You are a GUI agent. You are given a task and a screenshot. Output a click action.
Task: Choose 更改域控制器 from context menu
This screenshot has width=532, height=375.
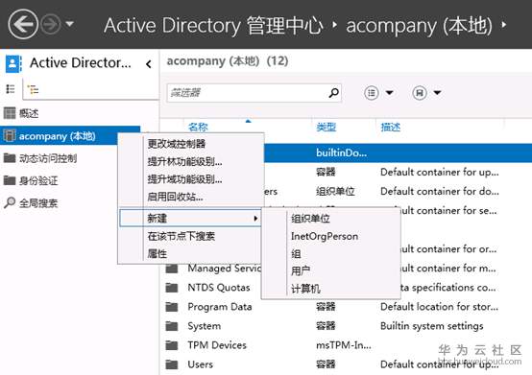[x=191, y=144]
